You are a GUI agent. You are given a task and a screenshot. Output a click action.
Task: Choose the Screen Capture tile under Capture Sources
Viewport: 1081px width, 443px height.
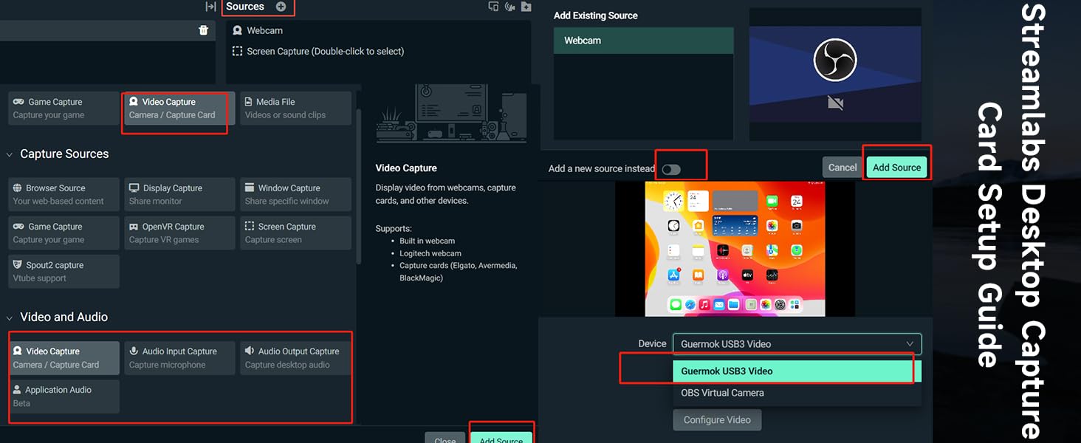coord(296,233)
